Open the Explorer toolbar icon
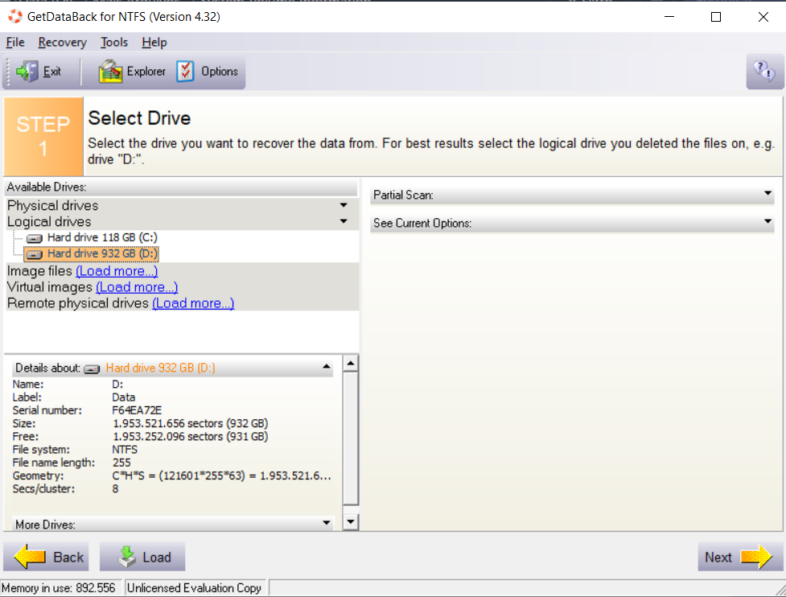 click(110, 72)
